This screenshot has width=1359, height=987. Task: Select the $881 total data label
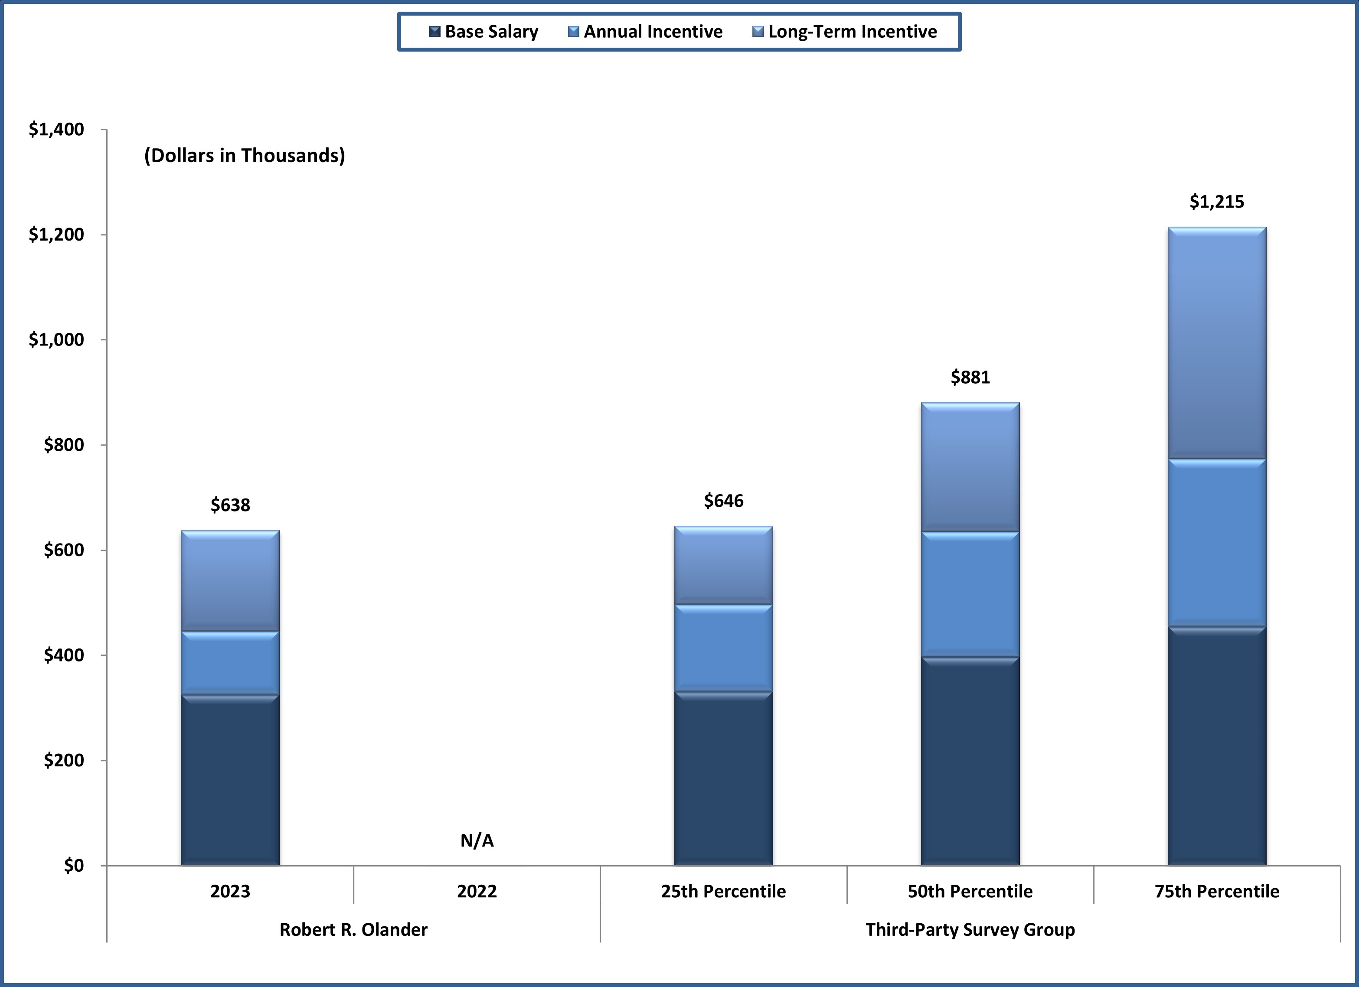970,377
